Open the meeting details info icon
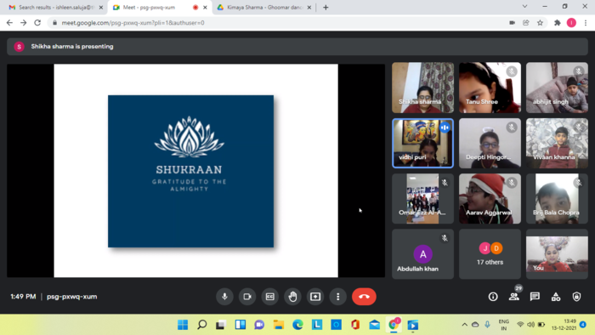 pyautogui.click(x=493, y=297)
